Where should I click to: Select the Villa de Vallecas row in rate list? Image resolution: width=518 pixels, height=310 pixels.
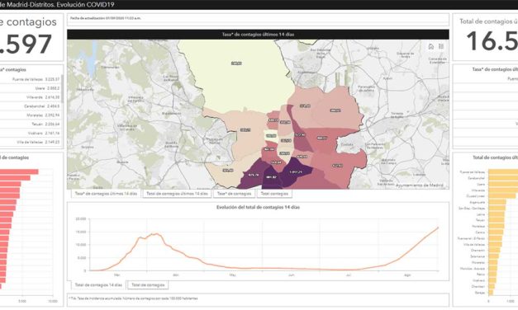coord(31,142)
